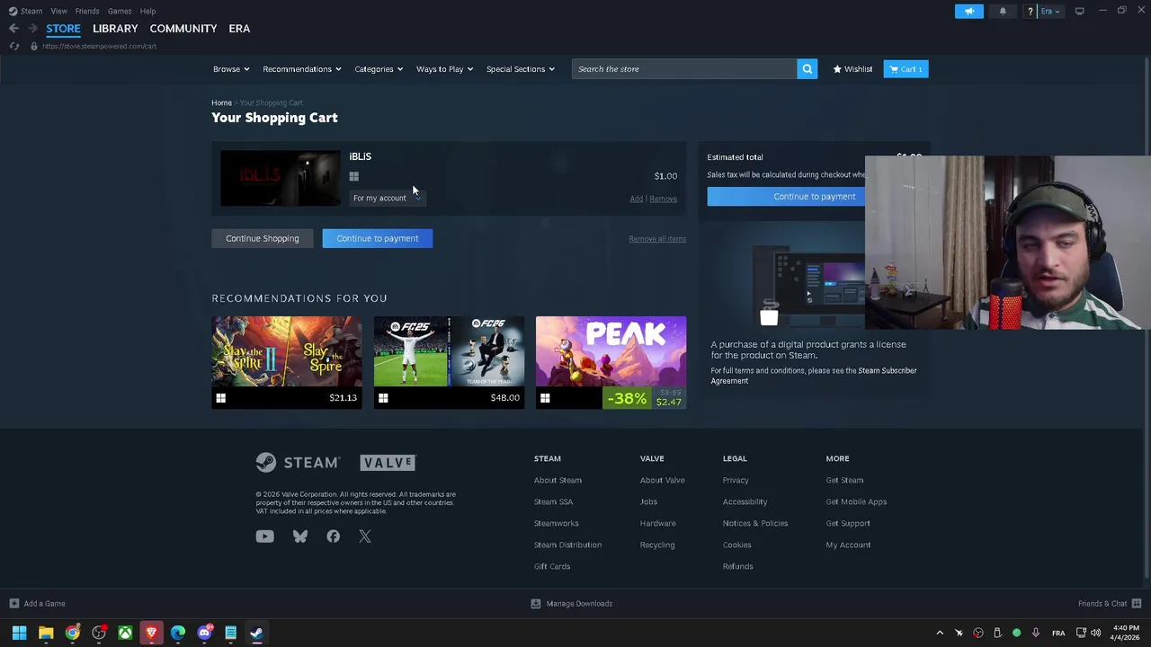
Task: Open the Brave browser taskbar icon
Action: pyautogui.click(x=151, y=633)
